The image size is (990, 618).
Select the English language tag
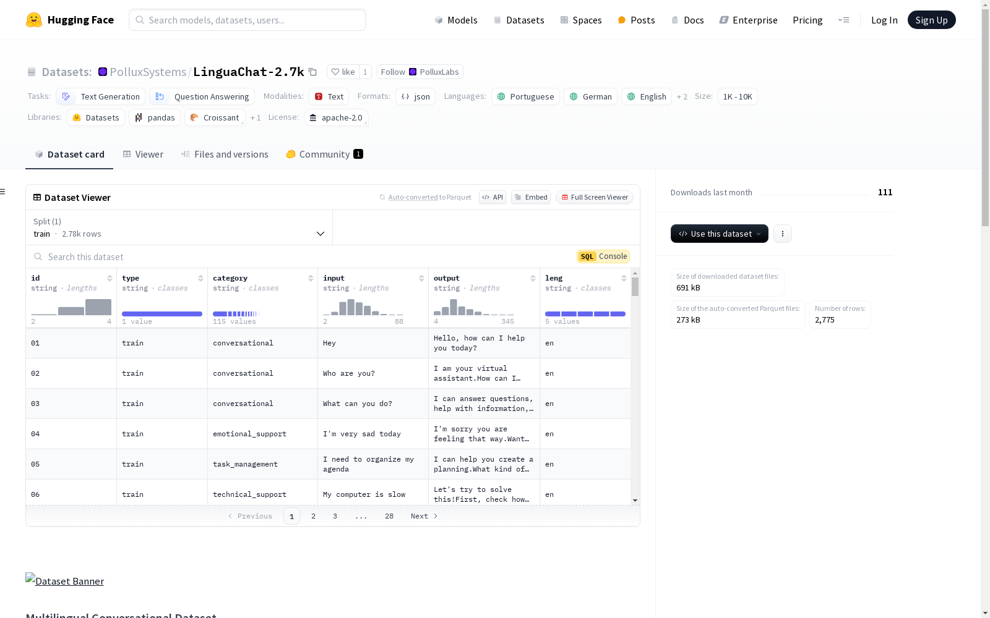[647, 96]
